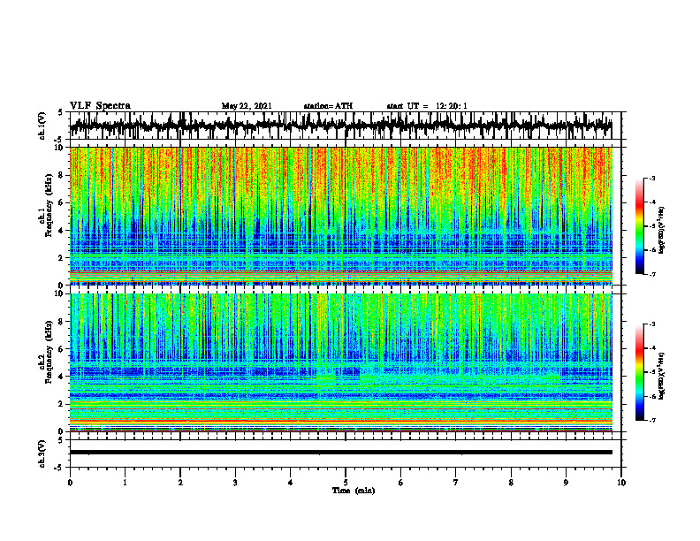The image size is (700, 541).
Task: Click the ch.1 colorbar unit label log(PSD)
Action: (x=662, y=231)
